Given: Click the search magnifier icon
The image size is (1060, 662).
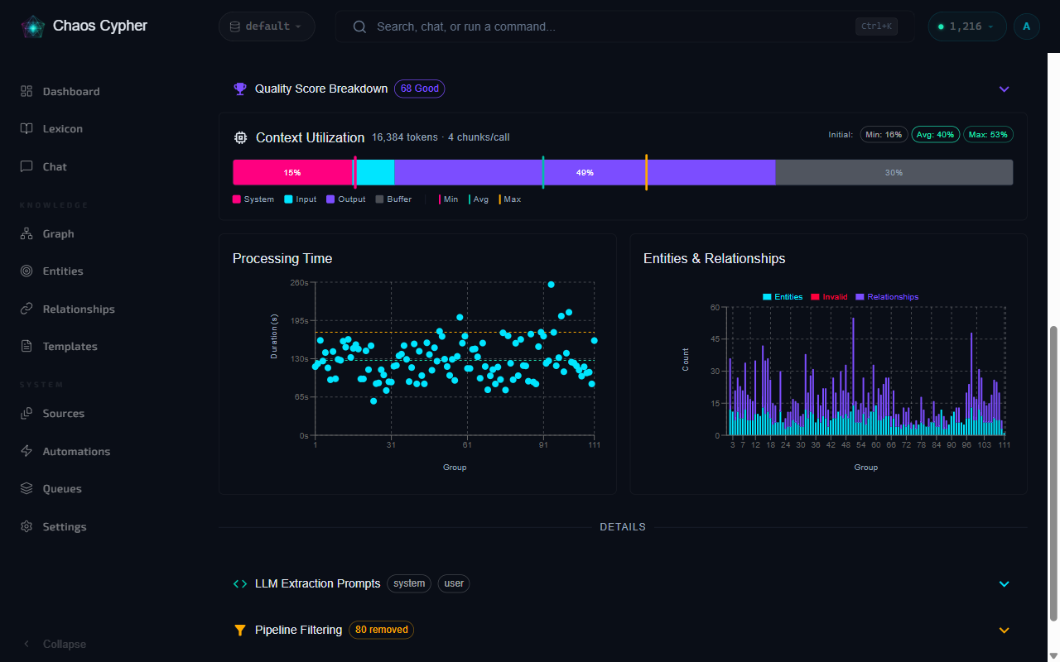Looking at the screenshot, I should point(359,26).
